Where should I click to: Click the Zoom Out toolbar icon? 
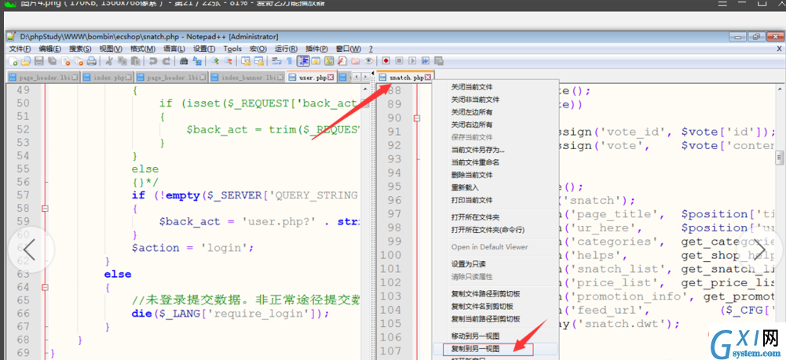point(228,61)
